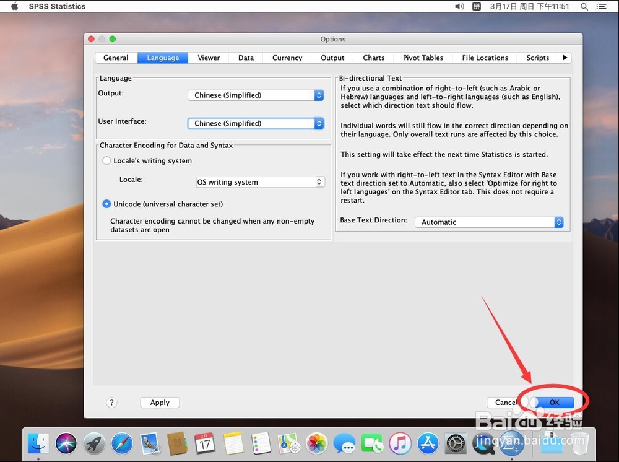This screenshot has height=462, width=619.
Task: Click the help question mark button
Action: (111, 403)
